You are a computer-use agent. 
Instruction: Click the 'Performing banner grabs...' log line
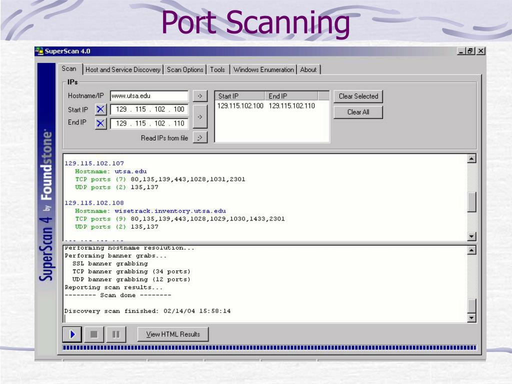point(115,255)
